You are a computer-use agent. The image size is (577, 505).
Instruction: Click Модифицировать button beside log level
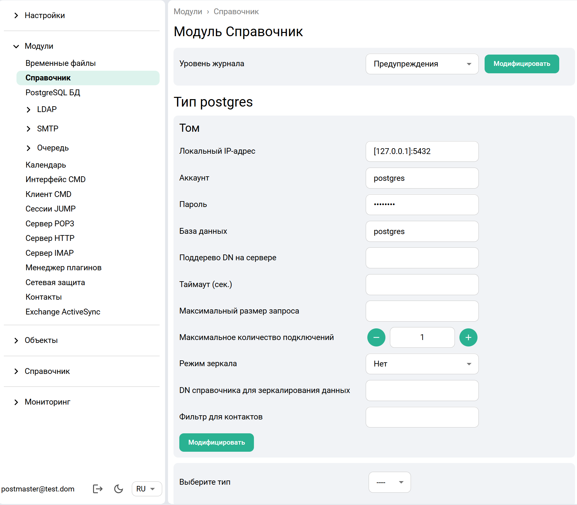point(521,64)
